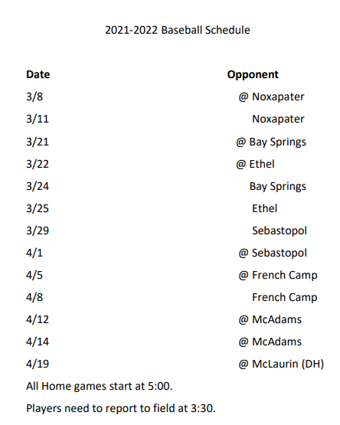Select the Date column header
340x425 pixels.
[x=38, y=74]
